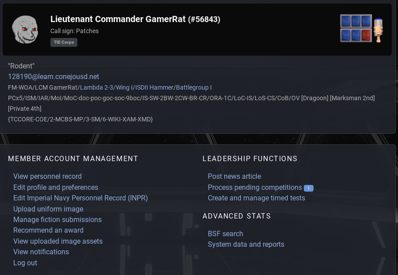Choose Recommend an award
398x275 pixels.
click(48, 230)
